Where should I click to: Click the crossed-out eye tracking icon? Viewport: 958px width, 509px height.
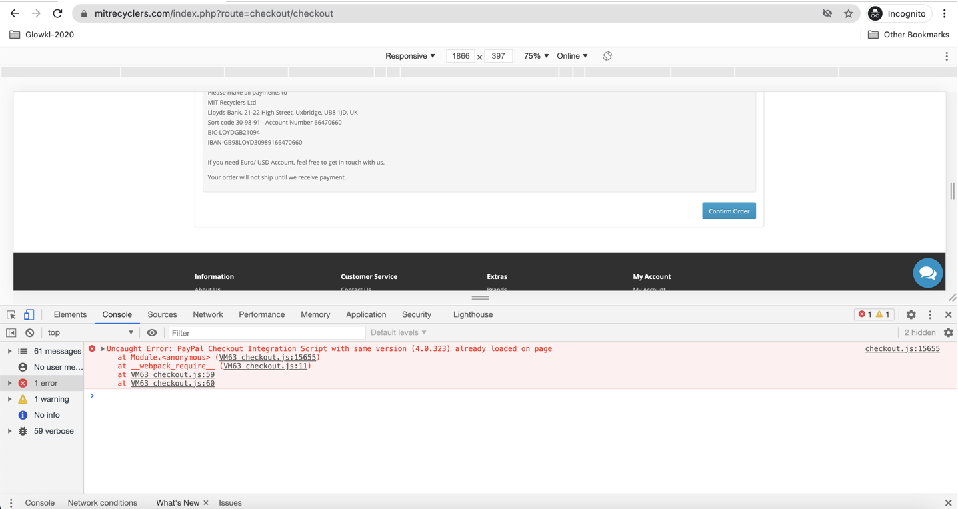[827, 13]
